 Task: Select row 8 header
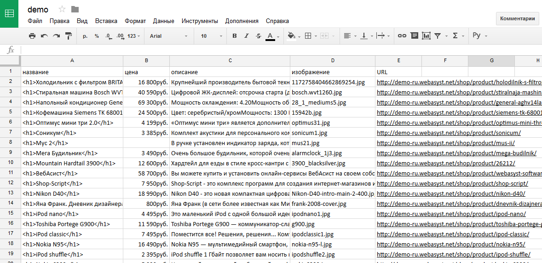pos(11,142)
